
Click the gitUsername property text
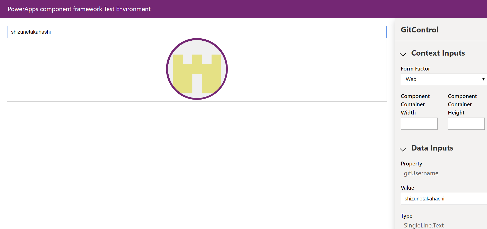coord(421,173)
